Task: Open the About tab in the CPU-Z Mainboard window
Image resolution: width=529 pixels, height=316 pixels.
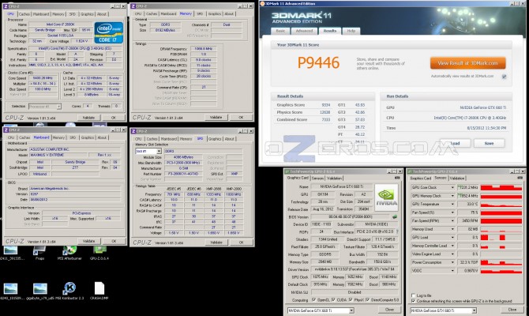Action: point(102,137)
